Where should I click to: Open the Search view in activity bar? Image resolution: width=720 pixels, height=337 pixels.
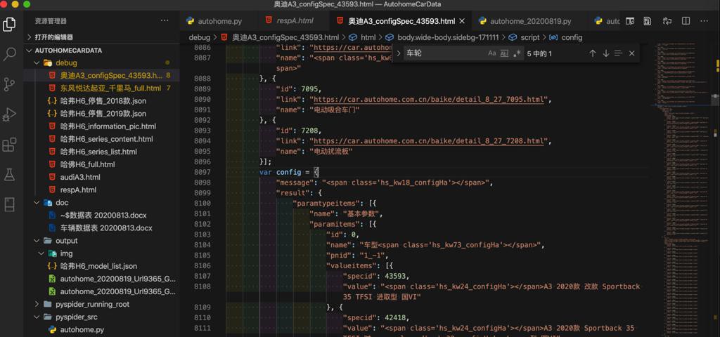(9, 53)
